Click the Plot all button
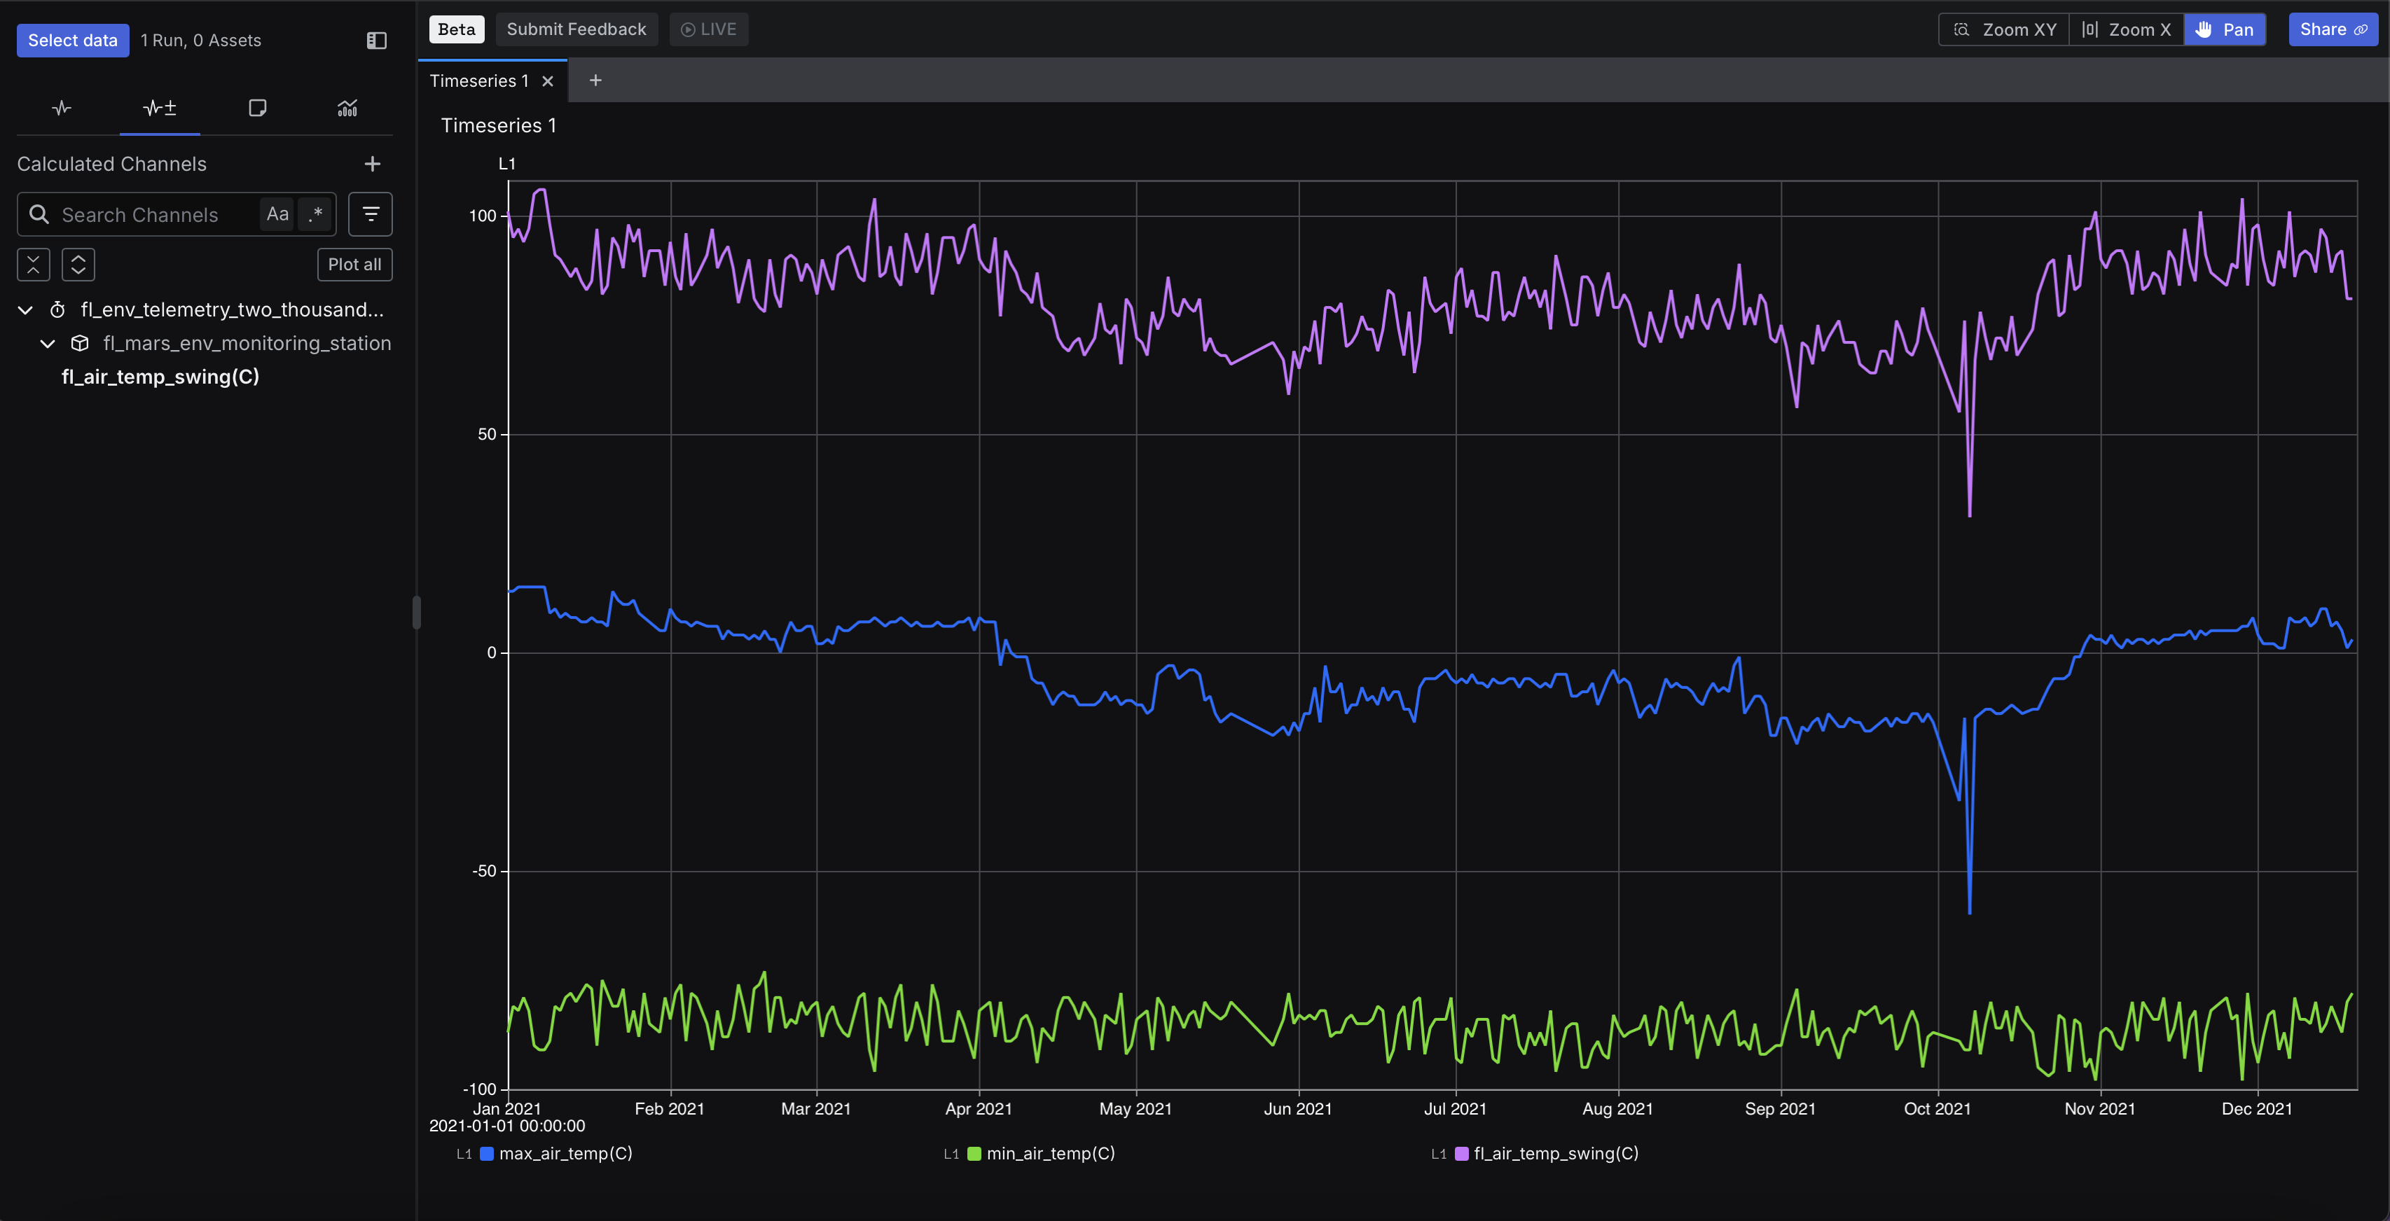This screenshot has height=1221, width=2390. [354, 264]
